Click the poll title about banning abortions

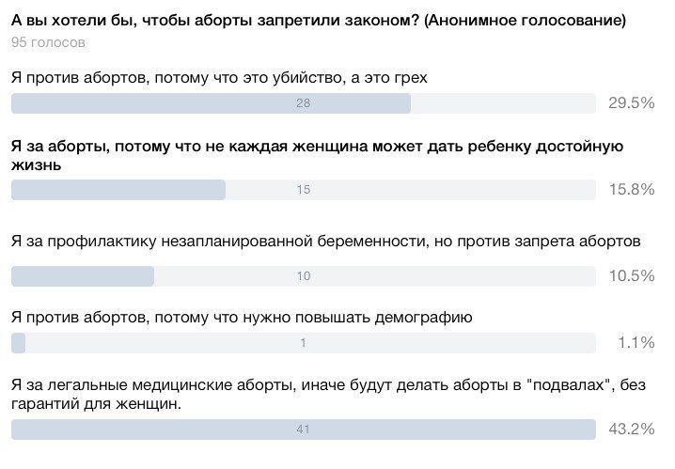[319, 21]
